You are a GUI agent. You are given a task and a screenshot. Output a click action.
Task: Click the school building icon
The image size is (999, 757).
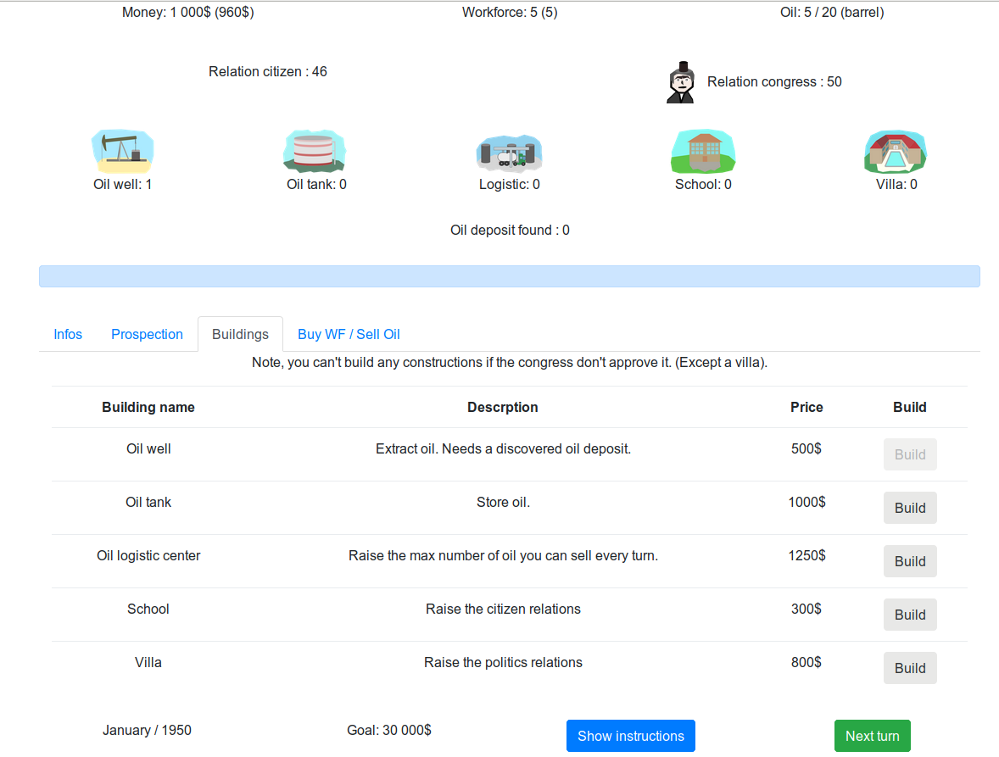point(703,152)
